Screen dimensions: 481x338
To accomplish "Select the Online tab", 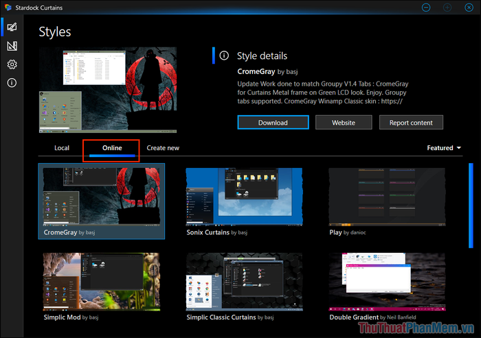I will [112, 148].
